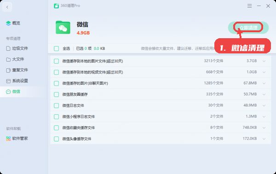Click the 全选 label text
Image resolution: width=276 pixels, height=174 pixels.
coord(66,48)
